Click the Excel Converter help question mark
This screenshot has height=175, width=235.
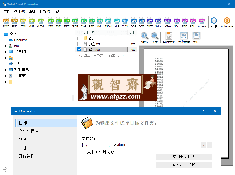(x=203, y=111)
